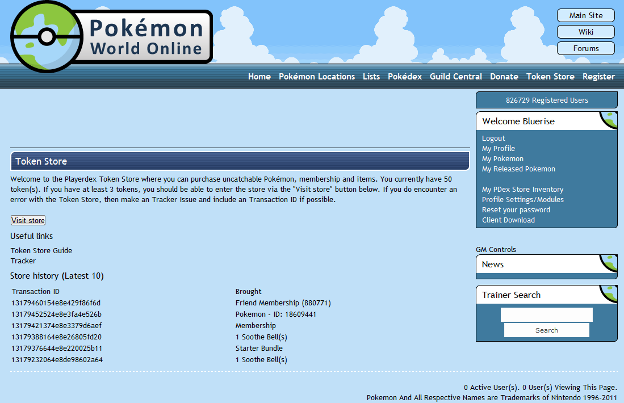Click the Trainer Search text field

(546, 314)
